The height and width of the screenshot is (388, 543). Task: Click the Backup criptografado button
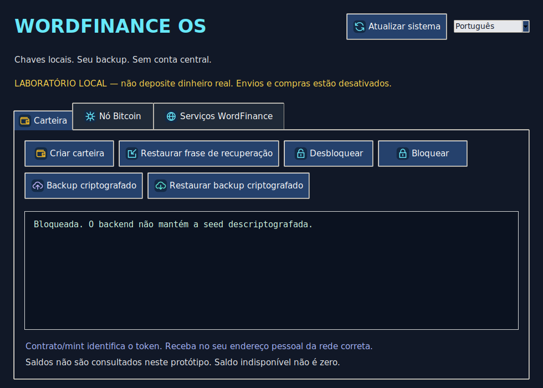click(84, 186)
